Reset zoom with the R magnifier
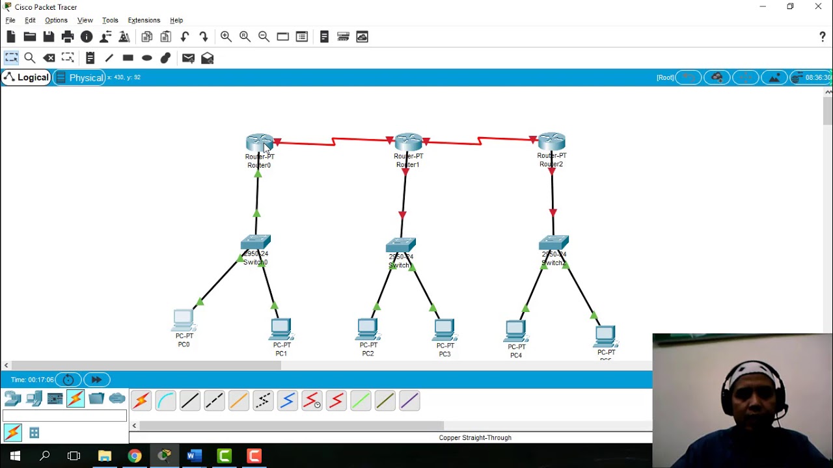833x468 pixels. [x=245, y=37]
